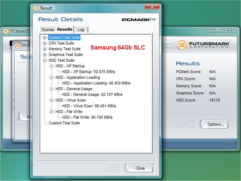Expand the Graphics Test Suite node
The width and height of the screenshot is (241, 181).
(44, 55)
